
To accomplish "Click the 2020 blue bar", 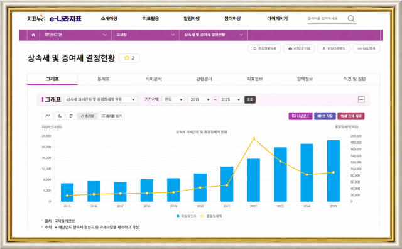I will point(200,187).
